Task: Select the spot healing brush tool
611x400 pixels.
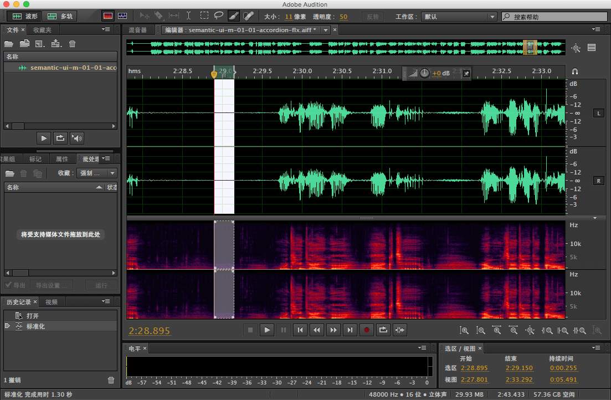Action: 248,16
